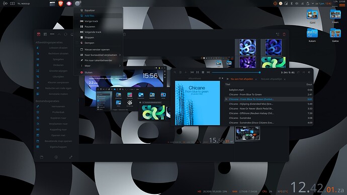Choose Nieuw venster openen

98,50
